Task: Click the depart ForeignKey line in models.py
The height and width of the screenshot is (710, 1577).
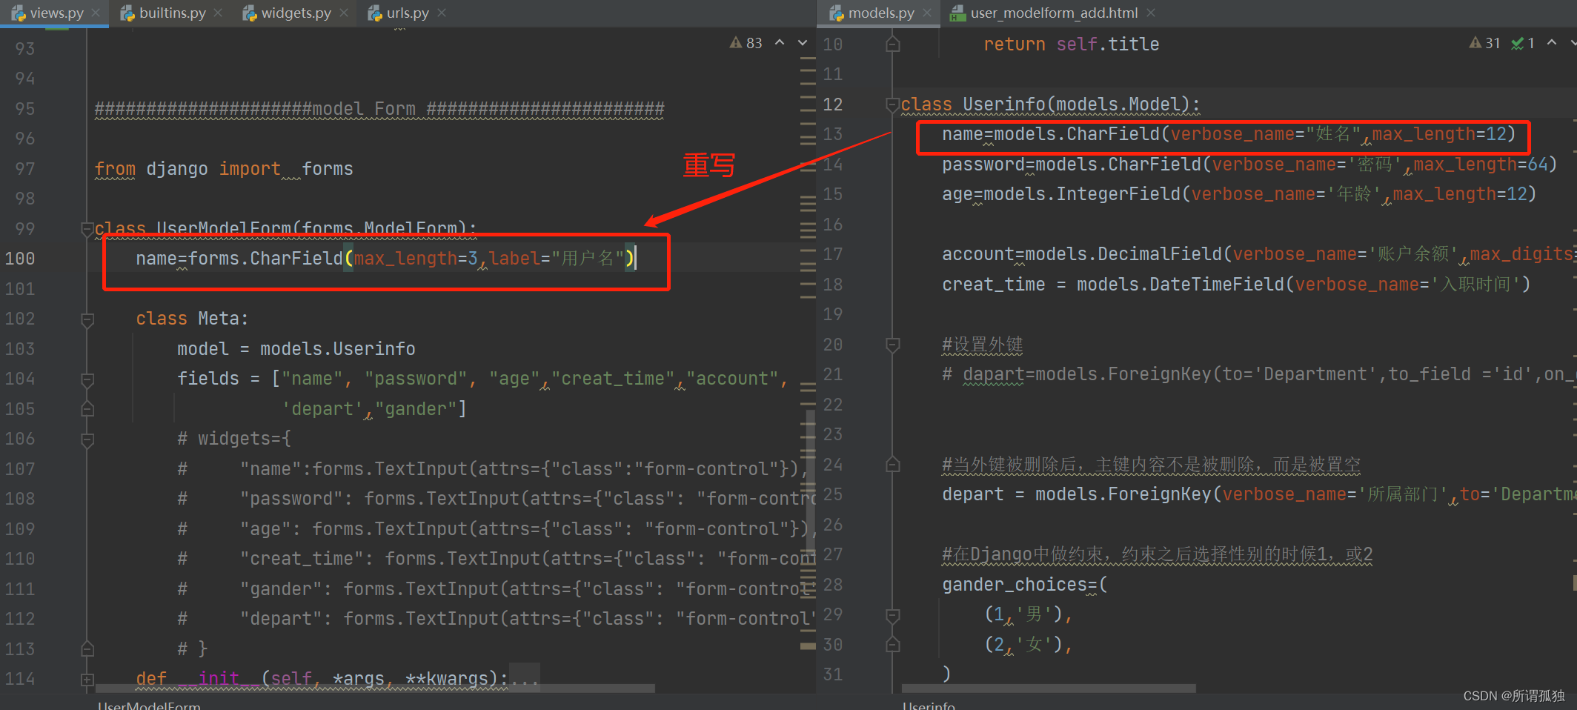Action: (x=1258, y=494)
